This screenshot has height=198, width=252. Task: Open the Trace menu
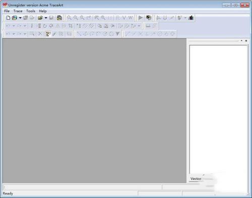tap(18, 11)
